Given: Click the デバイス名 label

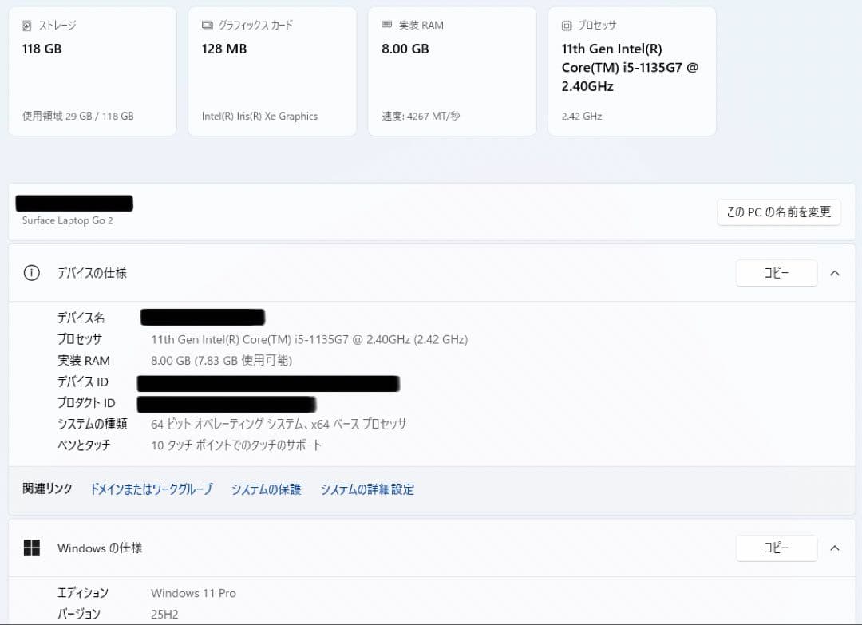Looking at the screenshot, I should pyautogui.click(x=81, y=318).
